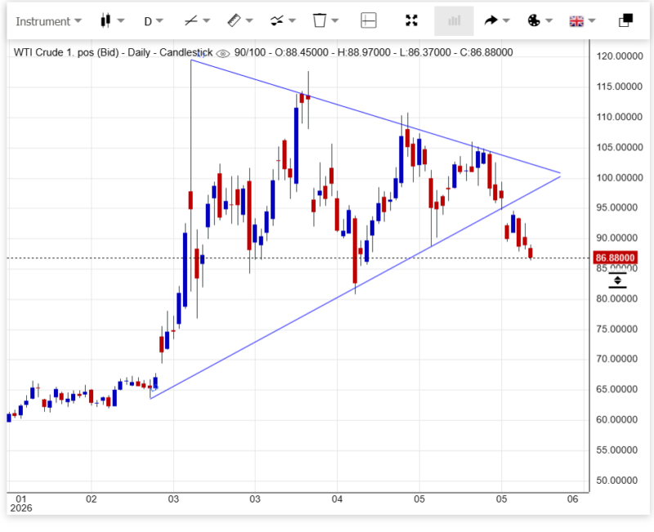Click the trash bin delete icon

320,20
